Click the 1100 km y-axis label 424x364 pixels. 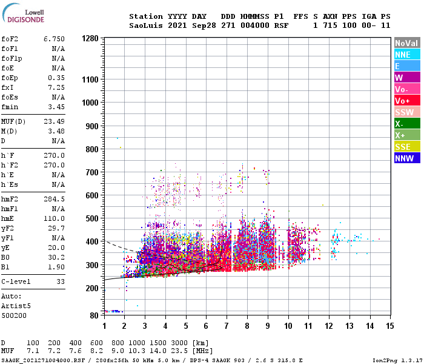90,79
